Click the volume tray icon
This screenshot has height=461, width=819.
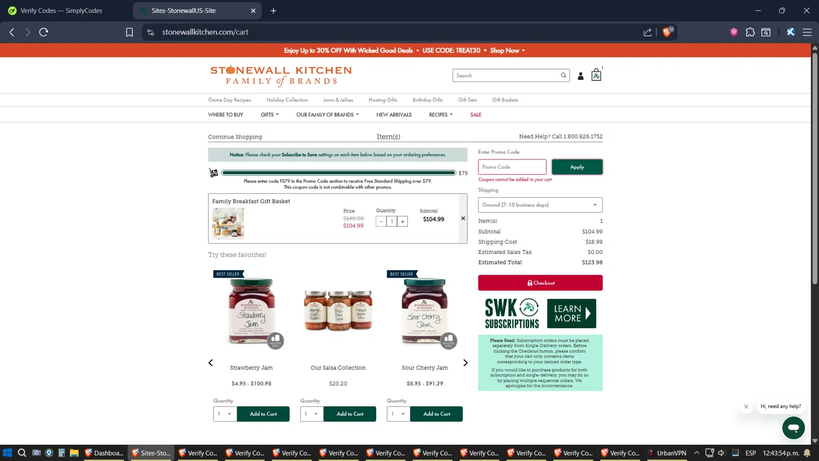[x=721, y=453]
